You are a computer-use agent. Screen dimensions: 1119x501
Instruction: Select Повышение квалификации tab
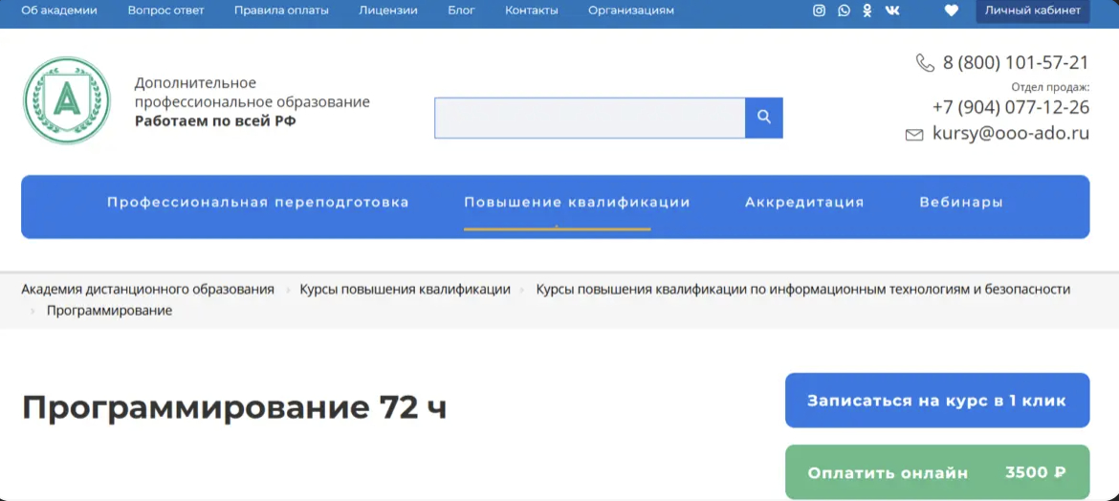(x=577, y=203)
